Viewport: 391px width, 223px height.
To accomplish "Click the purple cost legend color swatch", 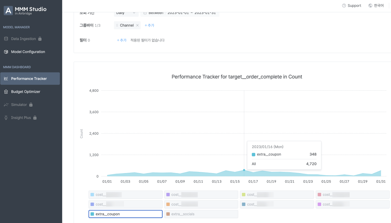I will (x=168, y=195).
